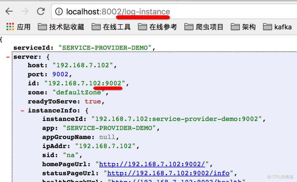Go back with the browser back arrow
This screenshot has height=182, width=297.
[9, 11]
